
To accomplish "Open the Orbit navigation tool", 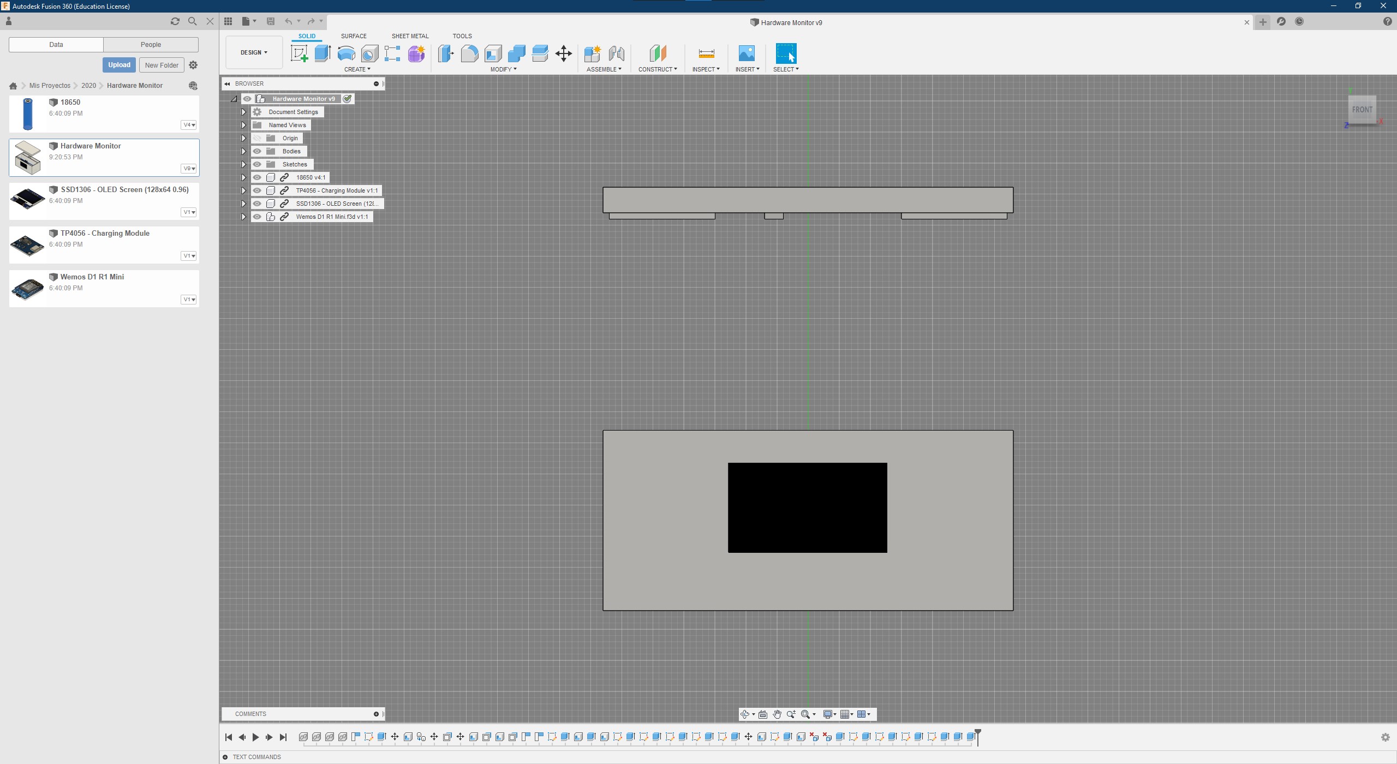I will point(745,714).
